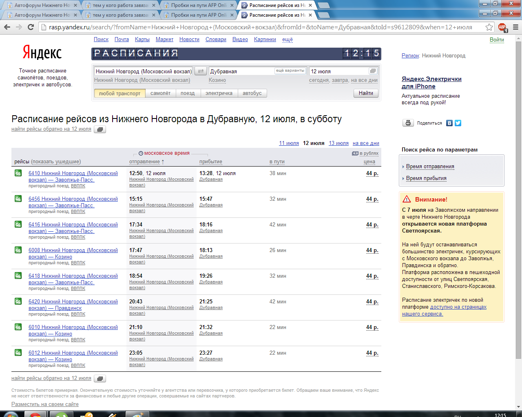Image resolution: width=522 pixels, height=417 pixels.
Task: Open 'Яндекс.Электрички для iPhone' link
Action: click(x=431, y=83)
